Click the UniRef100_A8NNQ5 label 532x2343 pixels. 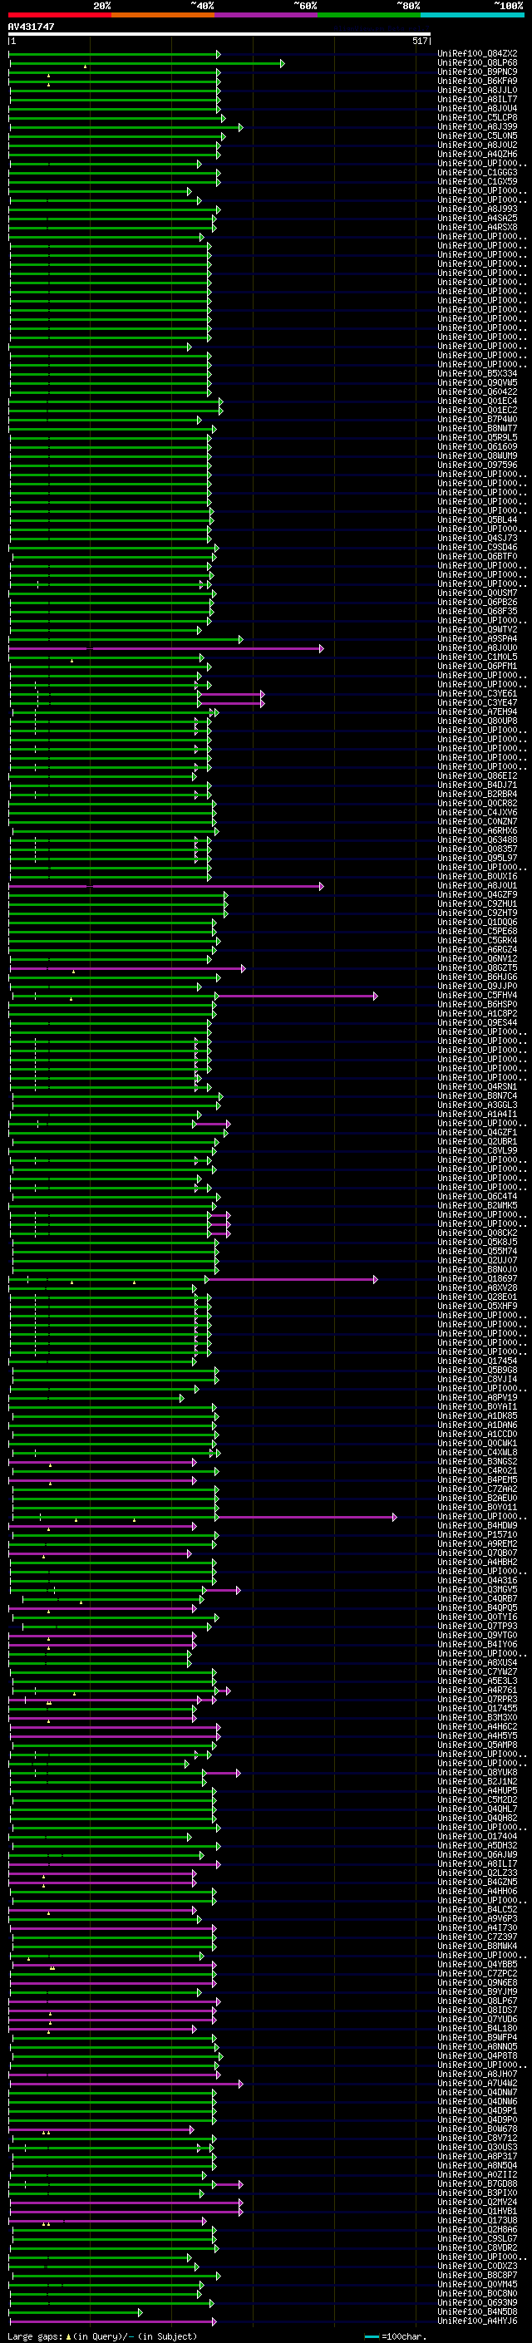coord(477,2046)
